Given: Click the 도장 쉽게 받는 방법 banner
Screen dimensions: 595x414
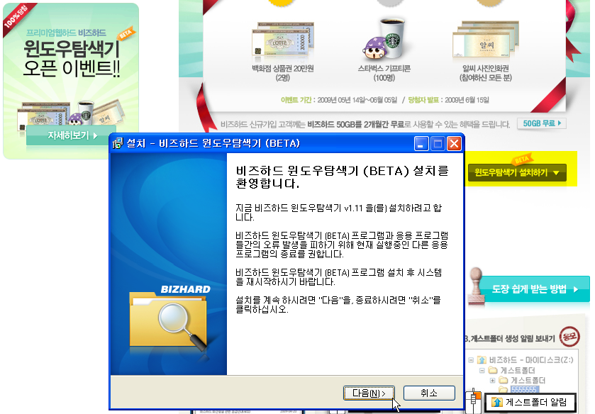Looking at the screenshot, I should (x=535, y=289).
